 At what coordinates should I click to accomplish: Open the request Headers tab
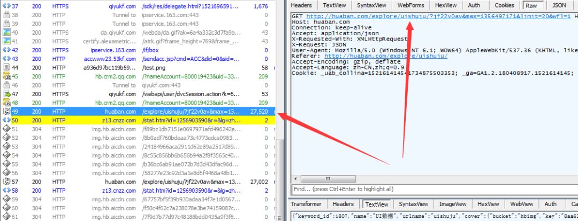pos(301,5)
